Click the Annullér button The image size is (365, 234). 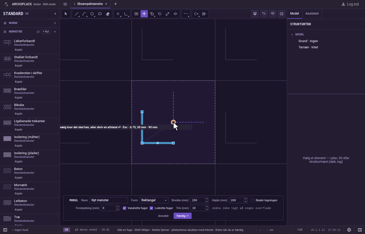163,216
